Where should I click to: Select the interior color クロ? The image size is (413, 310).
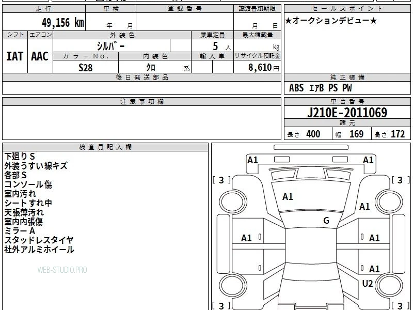pyautogui.click(x=151, y=68)
